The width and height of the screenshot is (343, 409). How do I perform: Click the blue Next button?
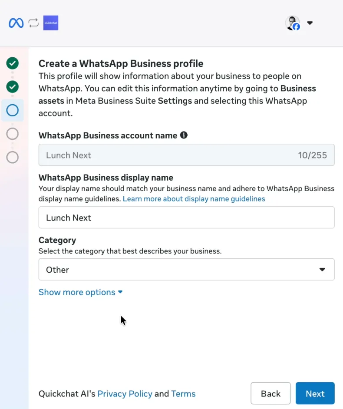click(x=315, y=393)
